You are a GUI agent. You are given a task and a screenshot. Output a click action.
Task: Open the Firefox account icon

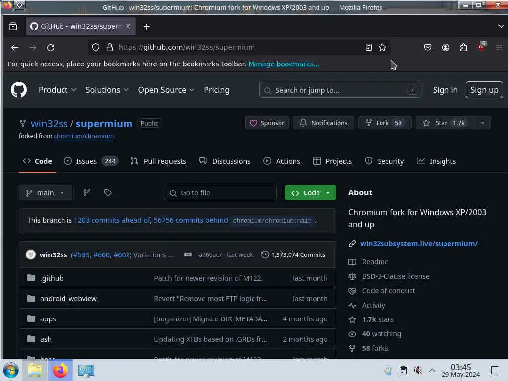[446, 47]
